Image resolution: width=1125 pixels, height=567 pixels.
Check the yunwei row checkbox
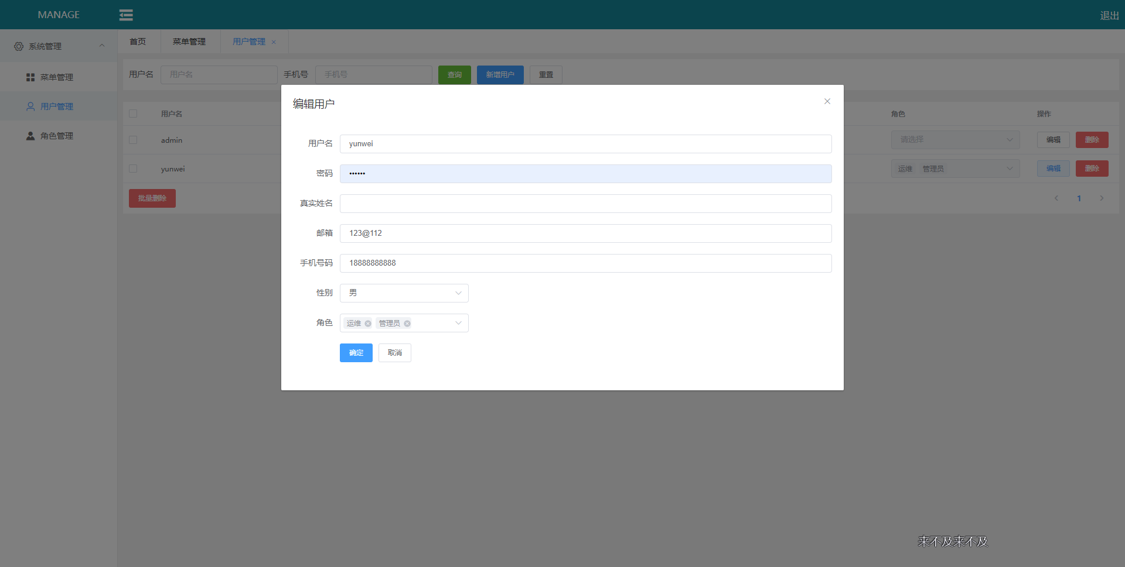(x=132, y=169)
